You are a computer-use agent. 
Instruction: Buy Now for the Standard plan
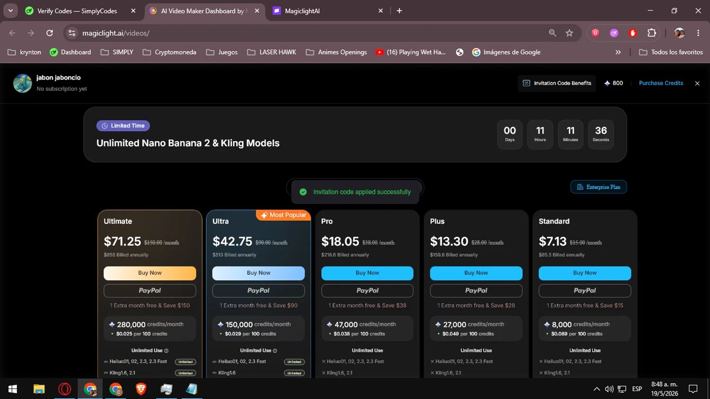585,273
